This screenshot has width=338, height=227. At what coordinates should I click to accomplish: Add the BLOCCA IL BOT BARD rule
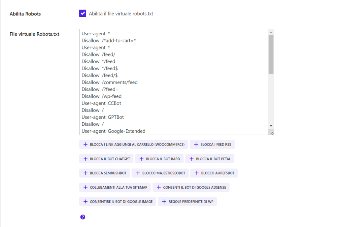(x=159, y=159)
